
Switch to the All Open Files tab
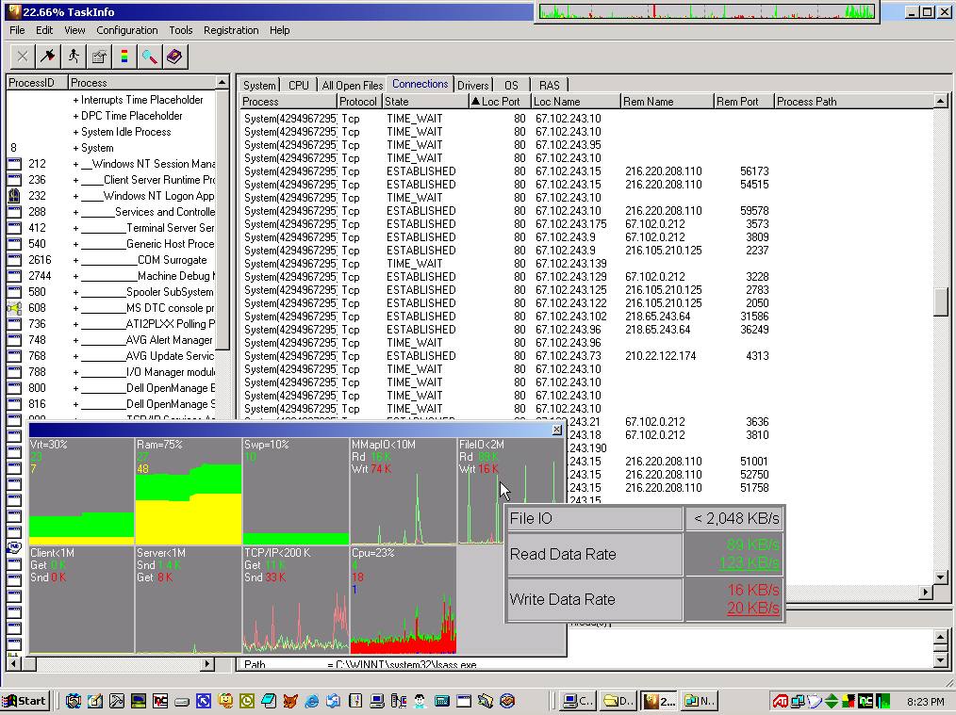353,86
